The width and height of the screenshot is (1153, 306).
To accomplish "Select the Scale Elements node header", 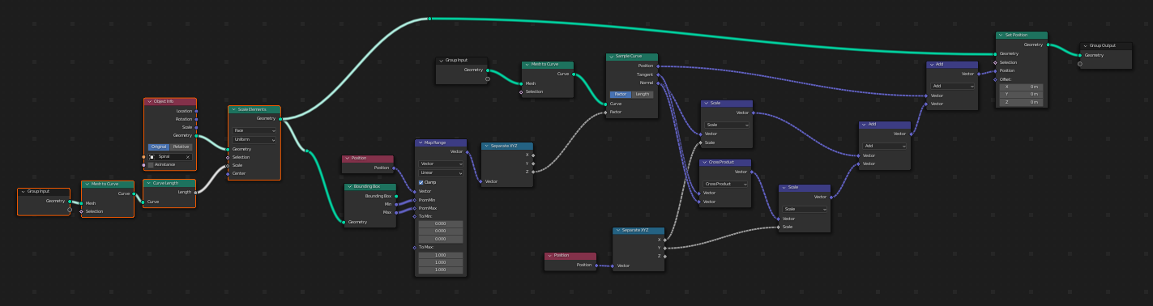I will 254,109.
